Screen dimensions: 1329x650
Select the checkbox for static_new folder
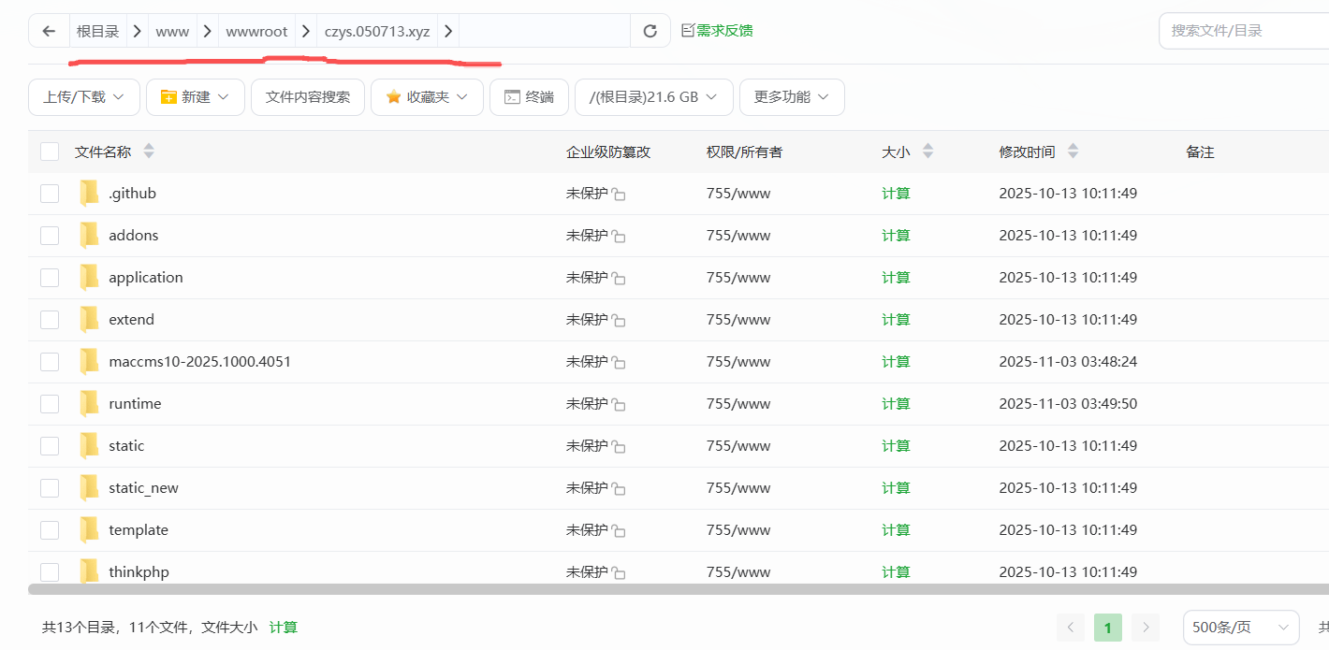tap(50, 488)
